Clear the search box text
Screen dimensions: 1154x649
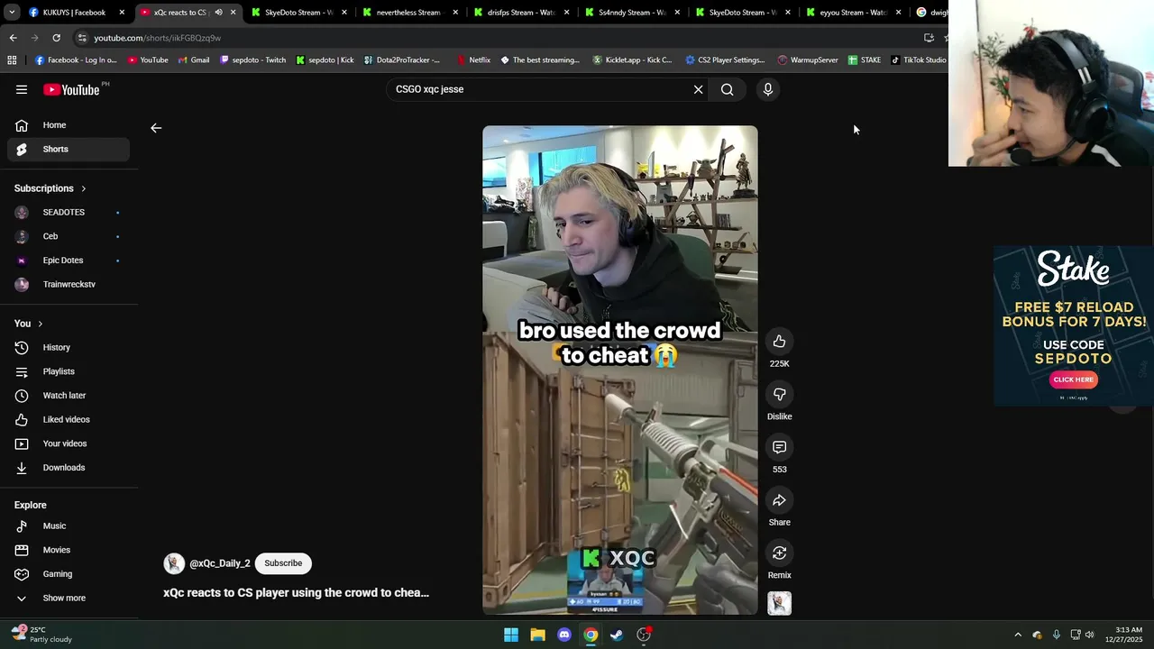698,89
